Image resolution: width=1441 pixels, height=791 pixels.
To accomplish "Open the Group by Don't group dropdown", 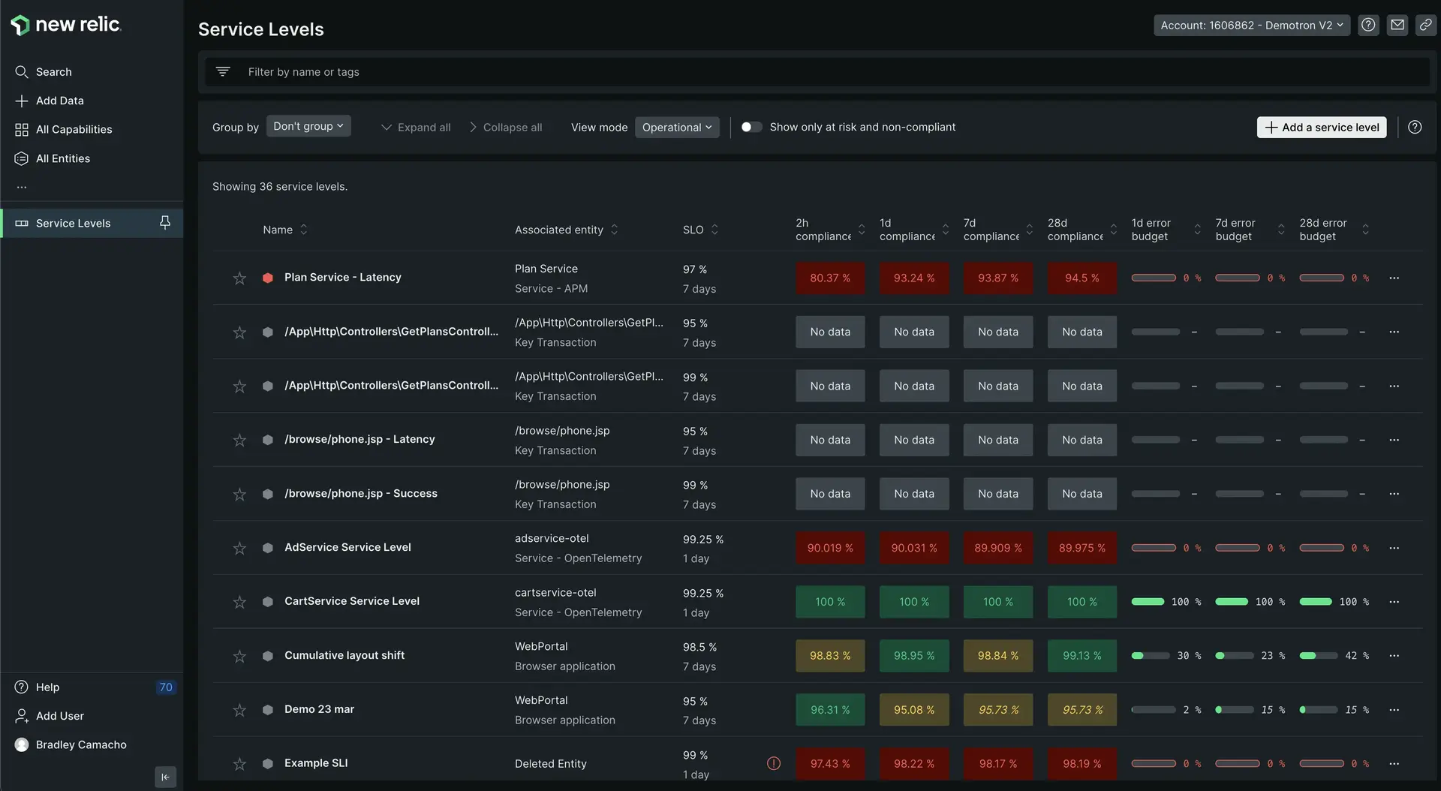I will click(308, 126).
